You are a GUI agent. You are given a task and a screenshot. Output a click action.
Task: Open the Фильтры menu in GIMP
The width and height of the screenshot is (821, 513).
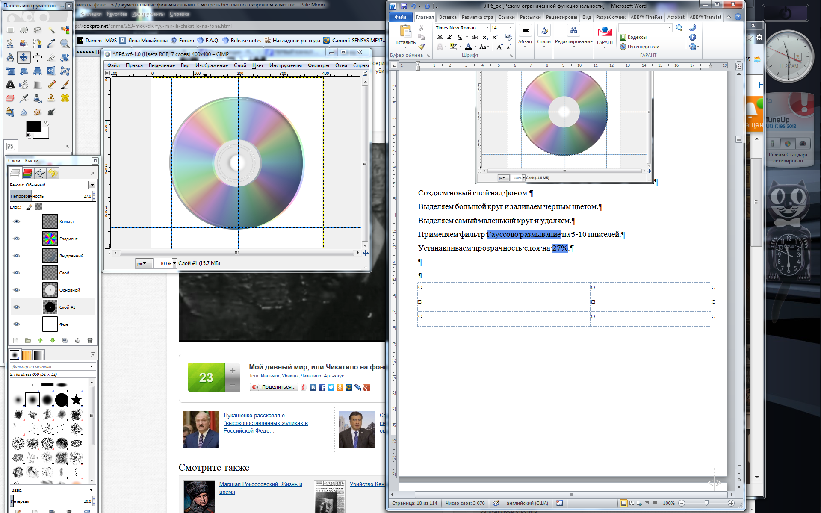pyautogui.click(x=319, y=65)
